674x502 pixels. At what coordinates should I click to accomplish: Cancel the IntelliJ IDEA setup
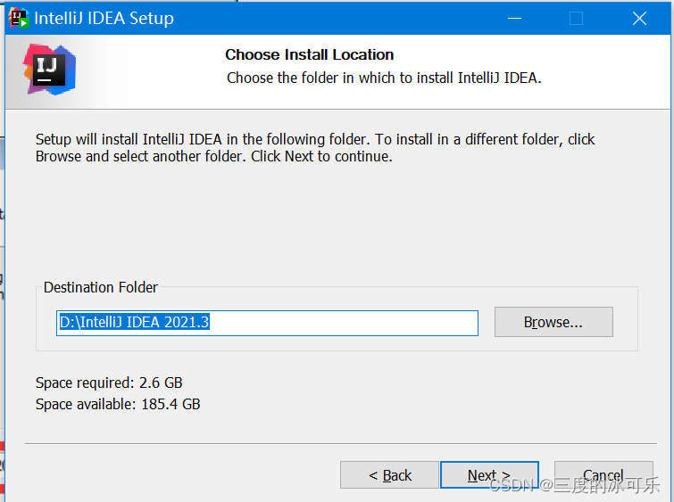tap(603, 475)
